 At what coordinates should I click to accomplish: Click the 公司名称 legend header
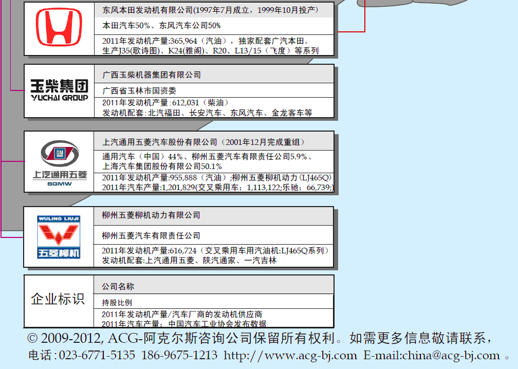[x=118, y=286]
